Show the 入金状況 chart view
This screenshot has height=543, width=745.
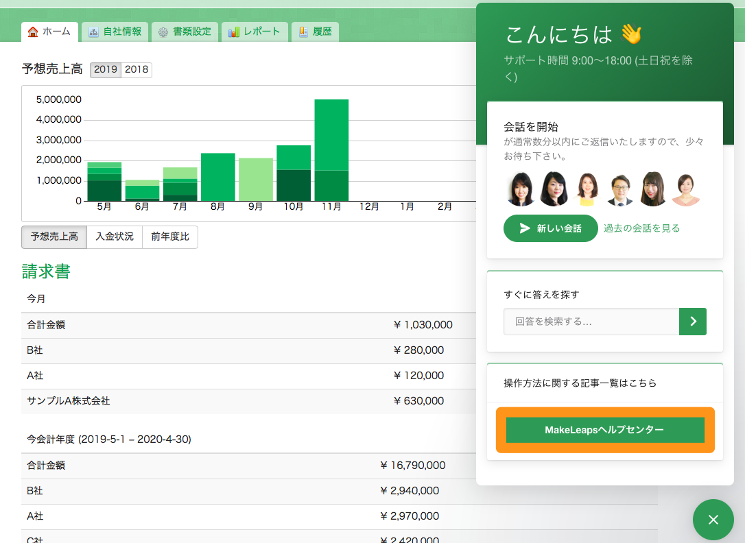pos(115,237)
